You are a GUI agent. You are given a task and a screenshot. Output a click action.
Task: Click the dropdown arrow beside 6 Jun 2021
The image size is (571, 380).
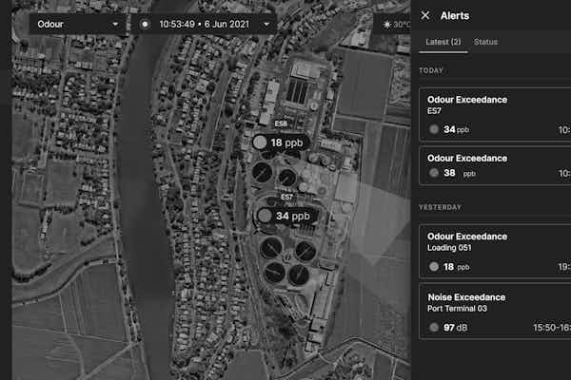[x=266, y=24]
